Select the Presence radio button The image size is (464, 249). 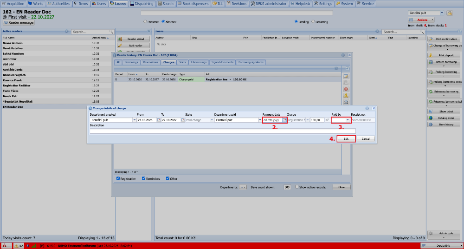[145, 22]
